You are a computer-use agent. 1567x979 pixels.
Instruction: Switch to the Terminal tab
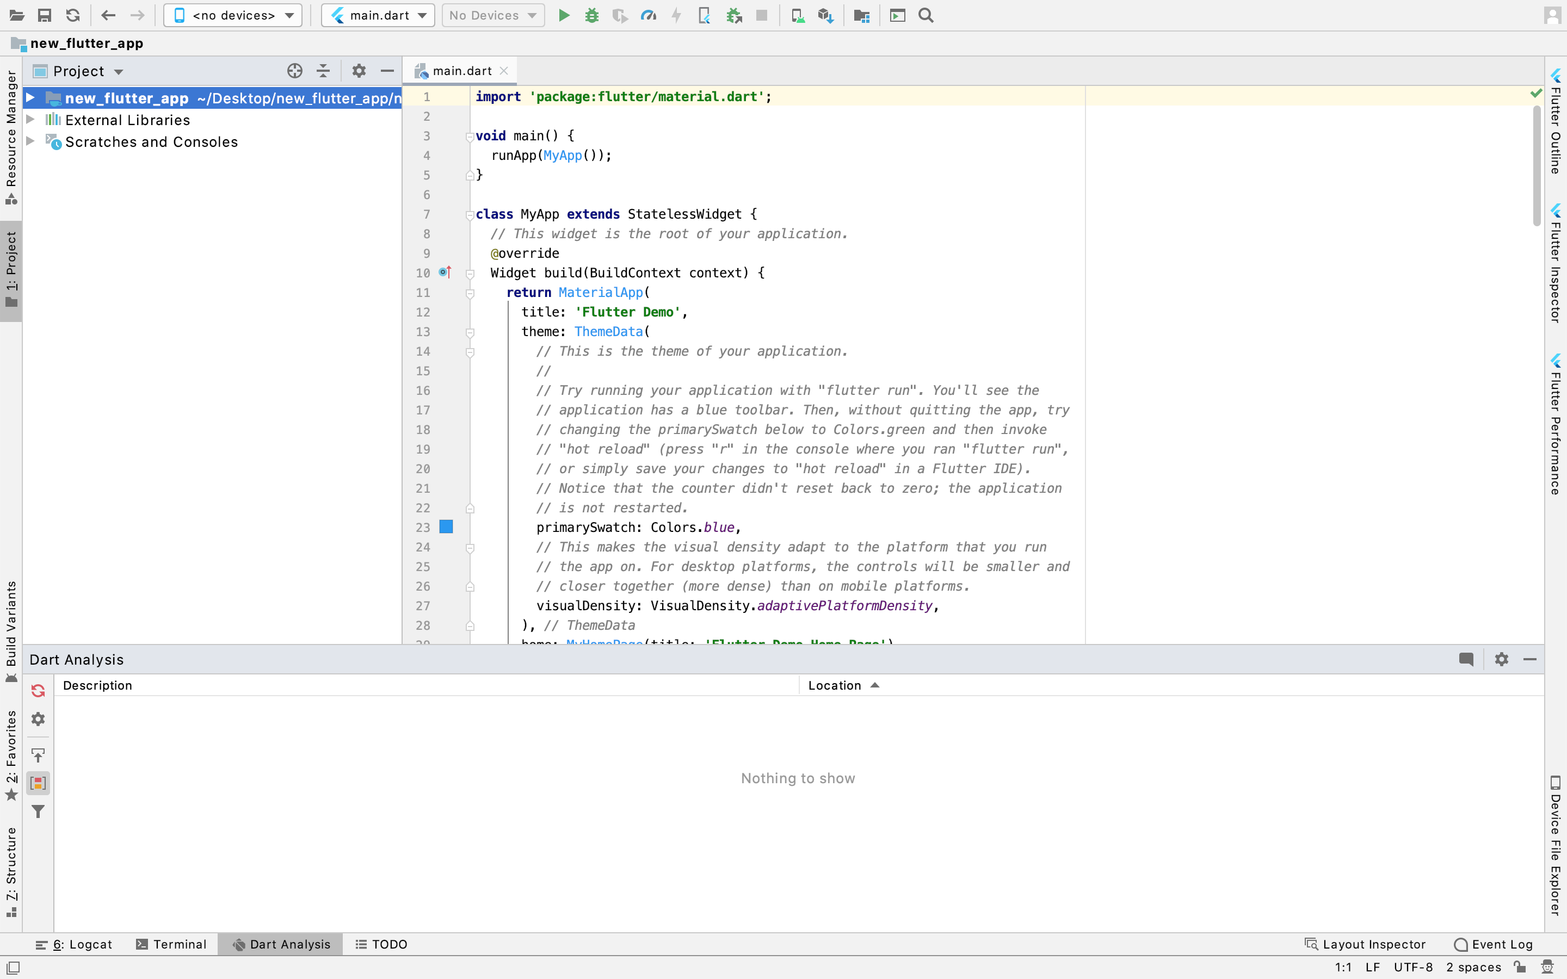coord(170,944)
